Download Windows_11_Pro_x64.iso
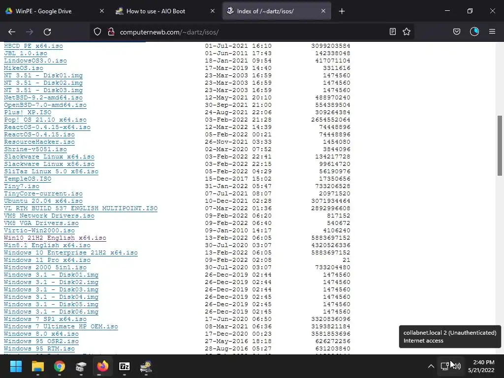504x378 pixels. (47, 260)
